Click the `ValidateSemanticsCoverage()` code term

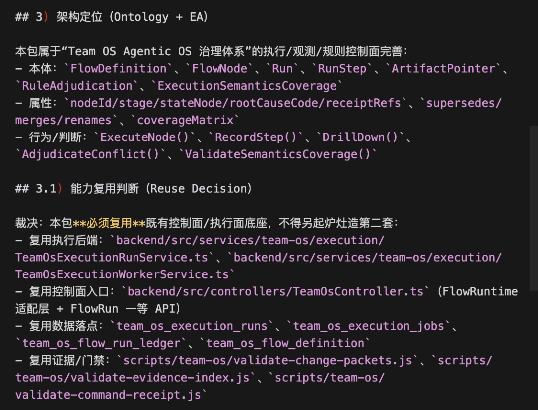click(x=277, y=154)
